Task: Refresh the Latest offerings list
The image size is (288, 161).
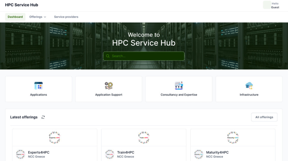Action: (43, 117)
